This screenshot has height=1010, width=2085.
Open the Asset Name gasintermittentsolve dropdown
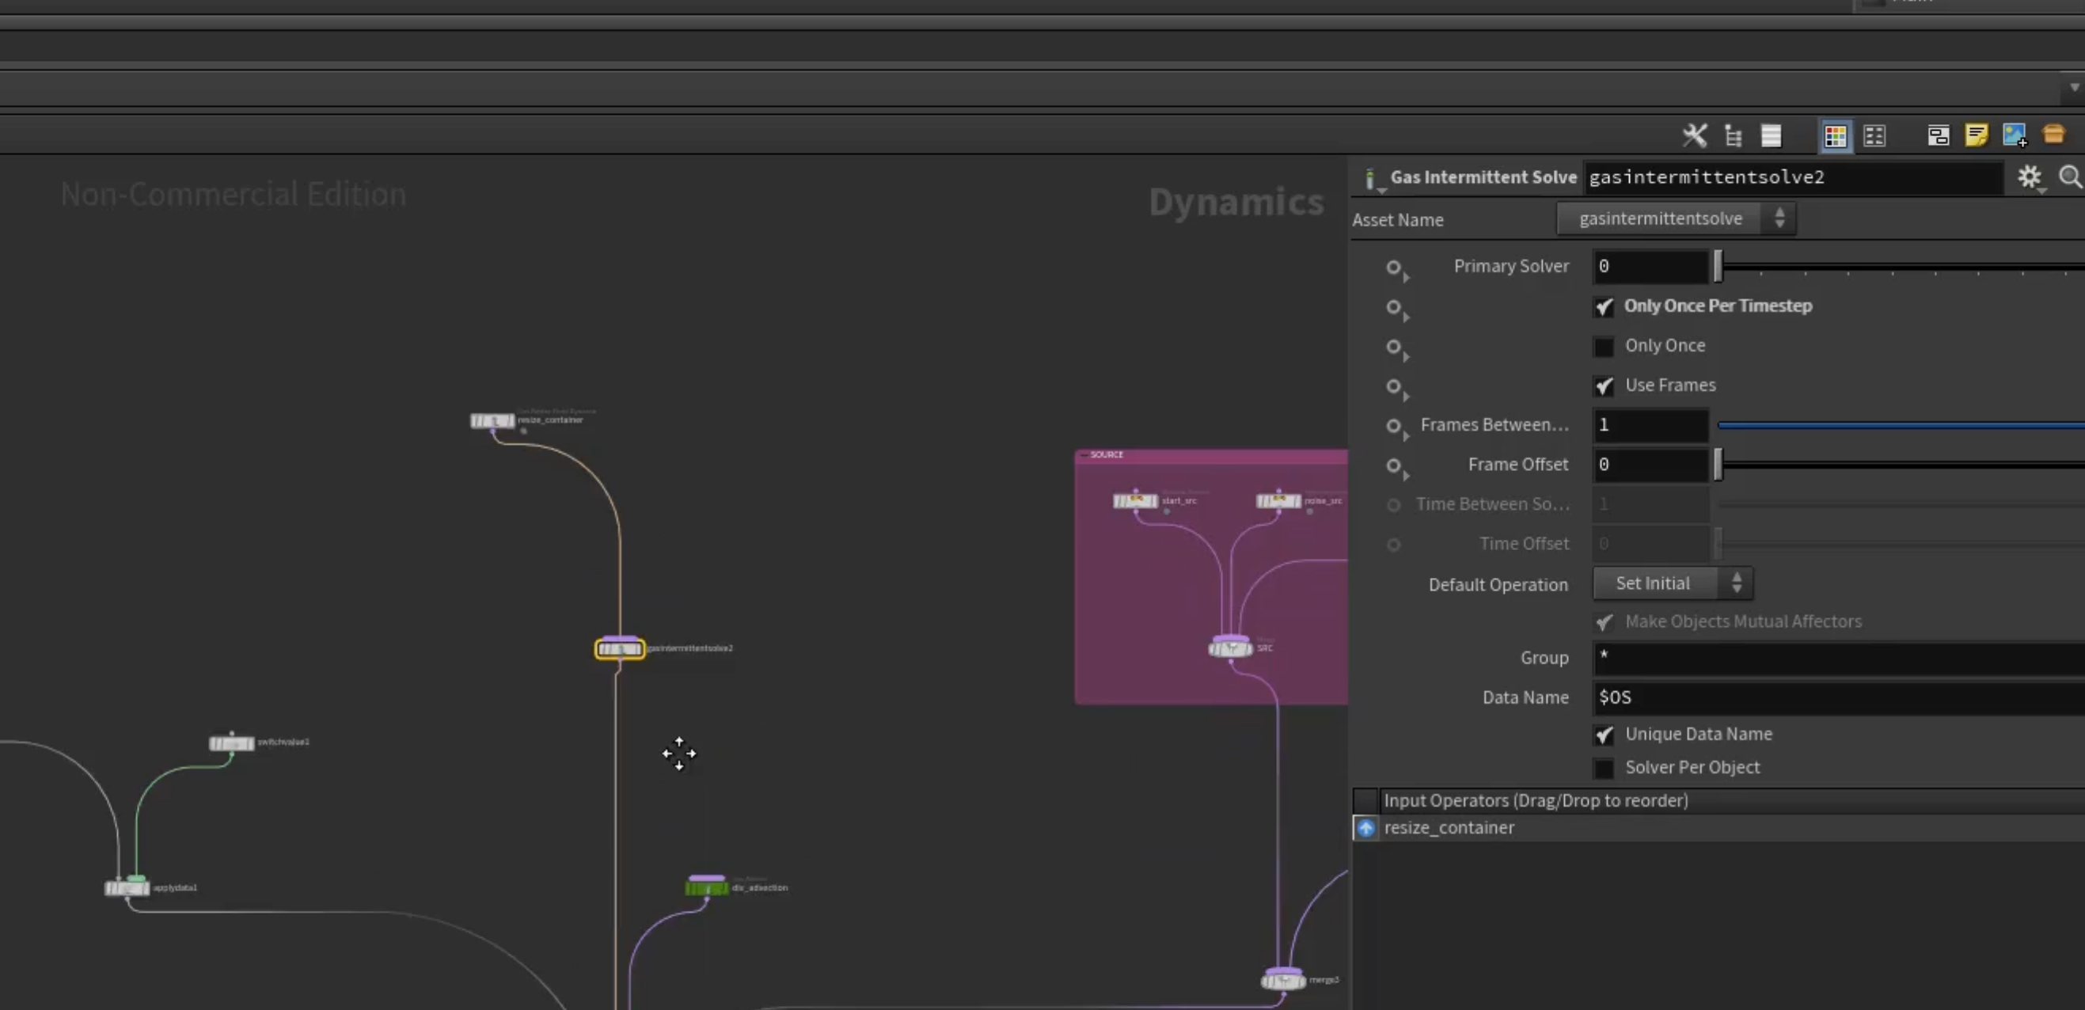point(1676,218)
